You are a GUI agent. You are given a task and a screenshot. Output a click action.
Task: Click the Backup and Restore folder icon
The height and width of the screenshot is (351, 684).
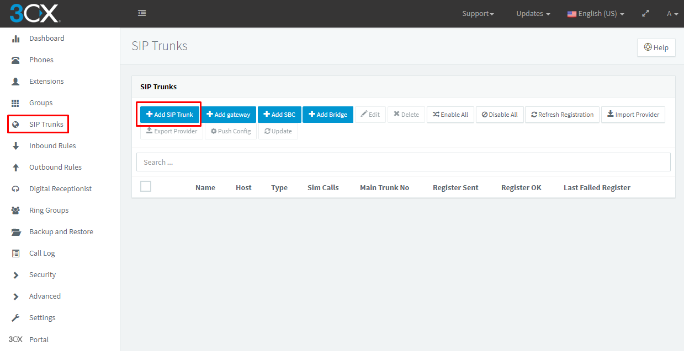pos(16,232)
